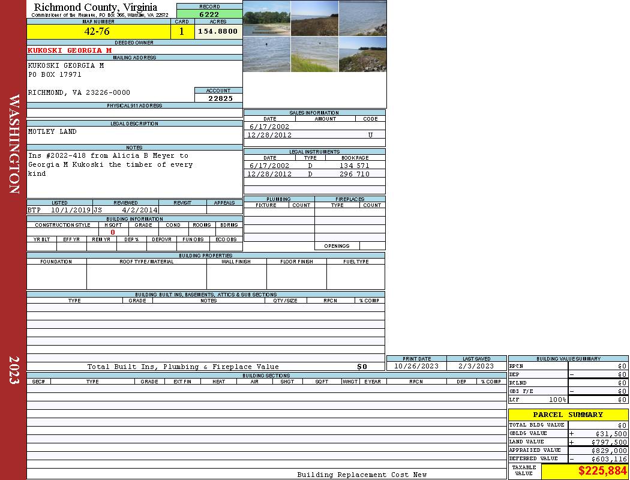Viewport: 630px width, 480px height.
Task: Click the bottom-middle grassy shore photo
Action: point(314,55)
